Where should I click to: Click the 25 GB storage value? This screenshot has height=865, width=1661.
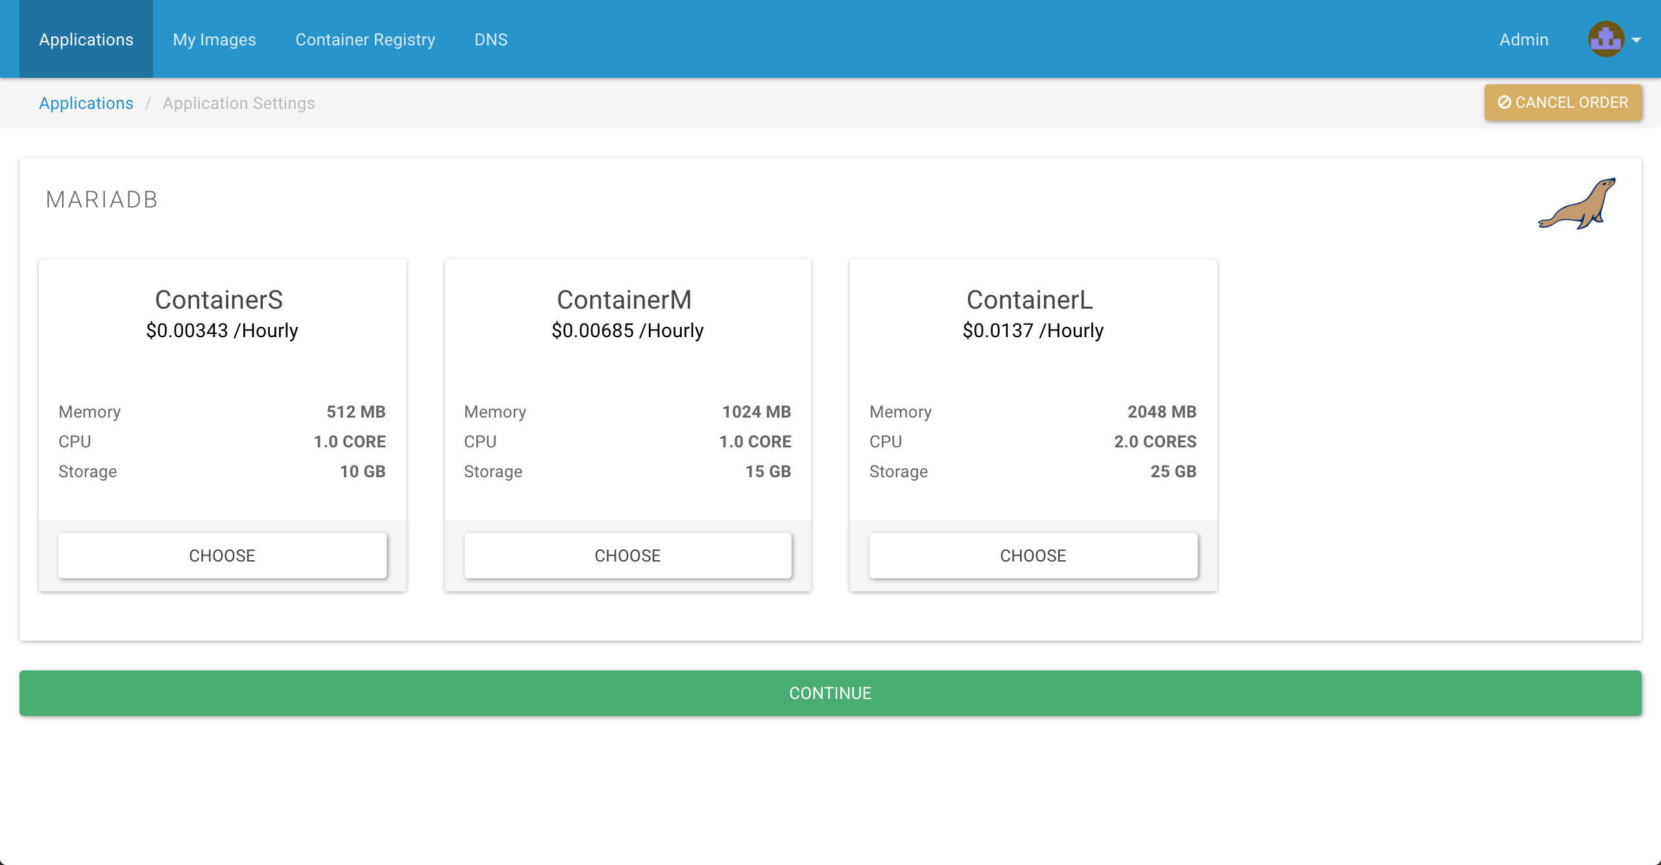1174,471
